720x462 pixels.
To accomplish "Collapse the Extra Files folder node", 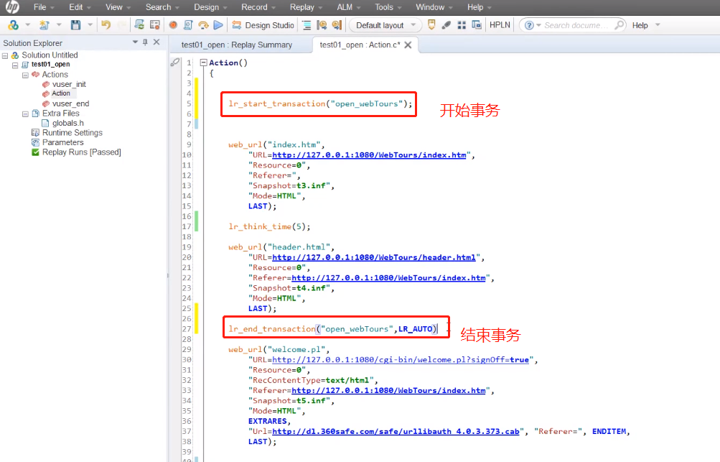I will point(25,114).
